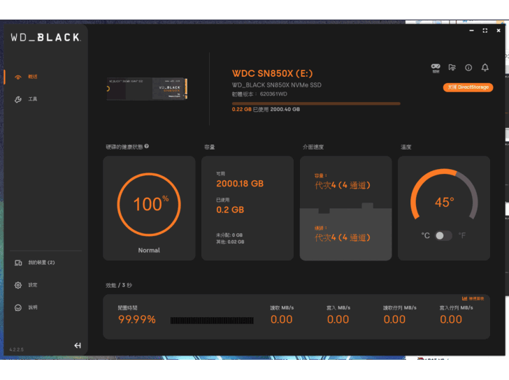Click the 寫入佇列 MB/s 0.00 value

[x=451, y=320]
